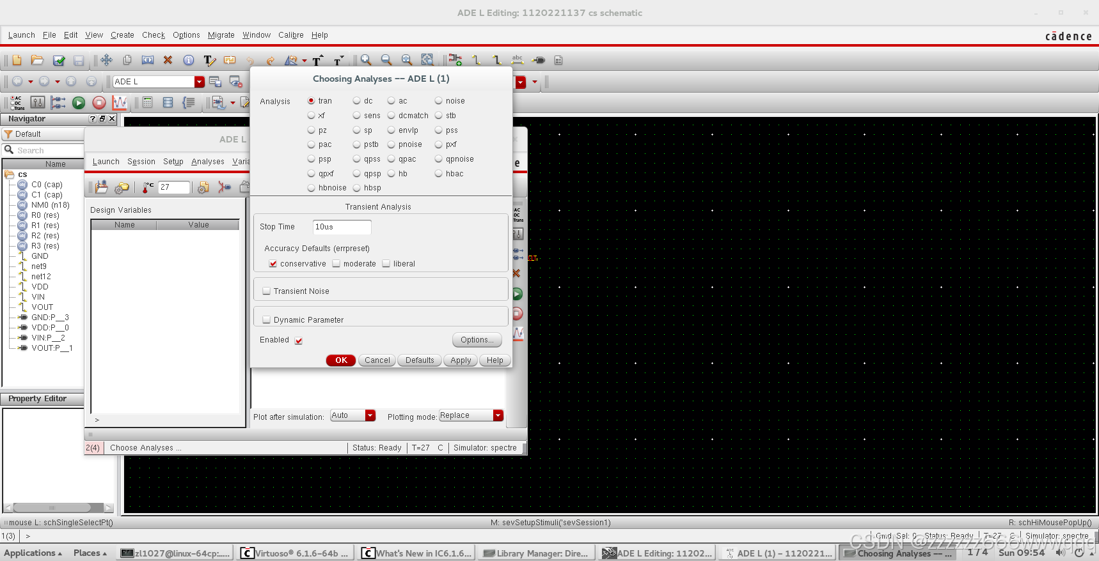Open the Migrate menu
1099x561 pixels.
click(x=221, y=35)
